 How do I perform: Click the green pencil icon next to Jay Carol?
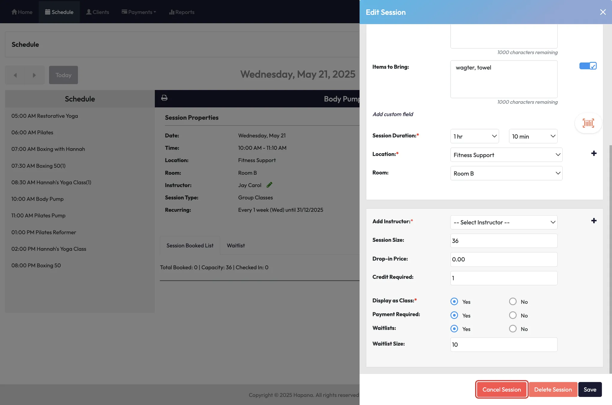tap(269, 185)
